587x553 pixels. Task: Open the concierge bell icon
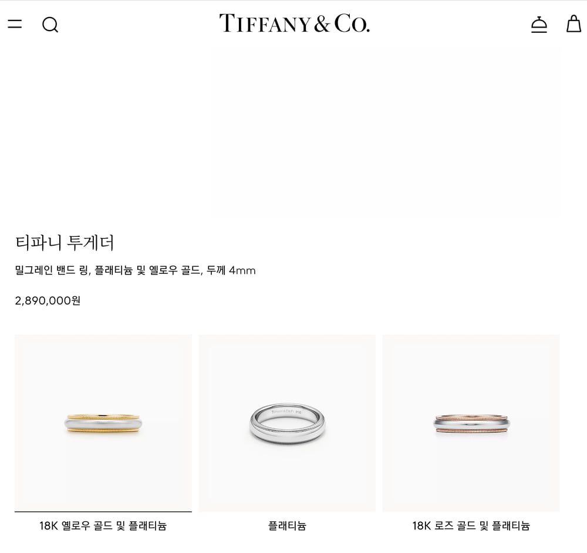539,24
